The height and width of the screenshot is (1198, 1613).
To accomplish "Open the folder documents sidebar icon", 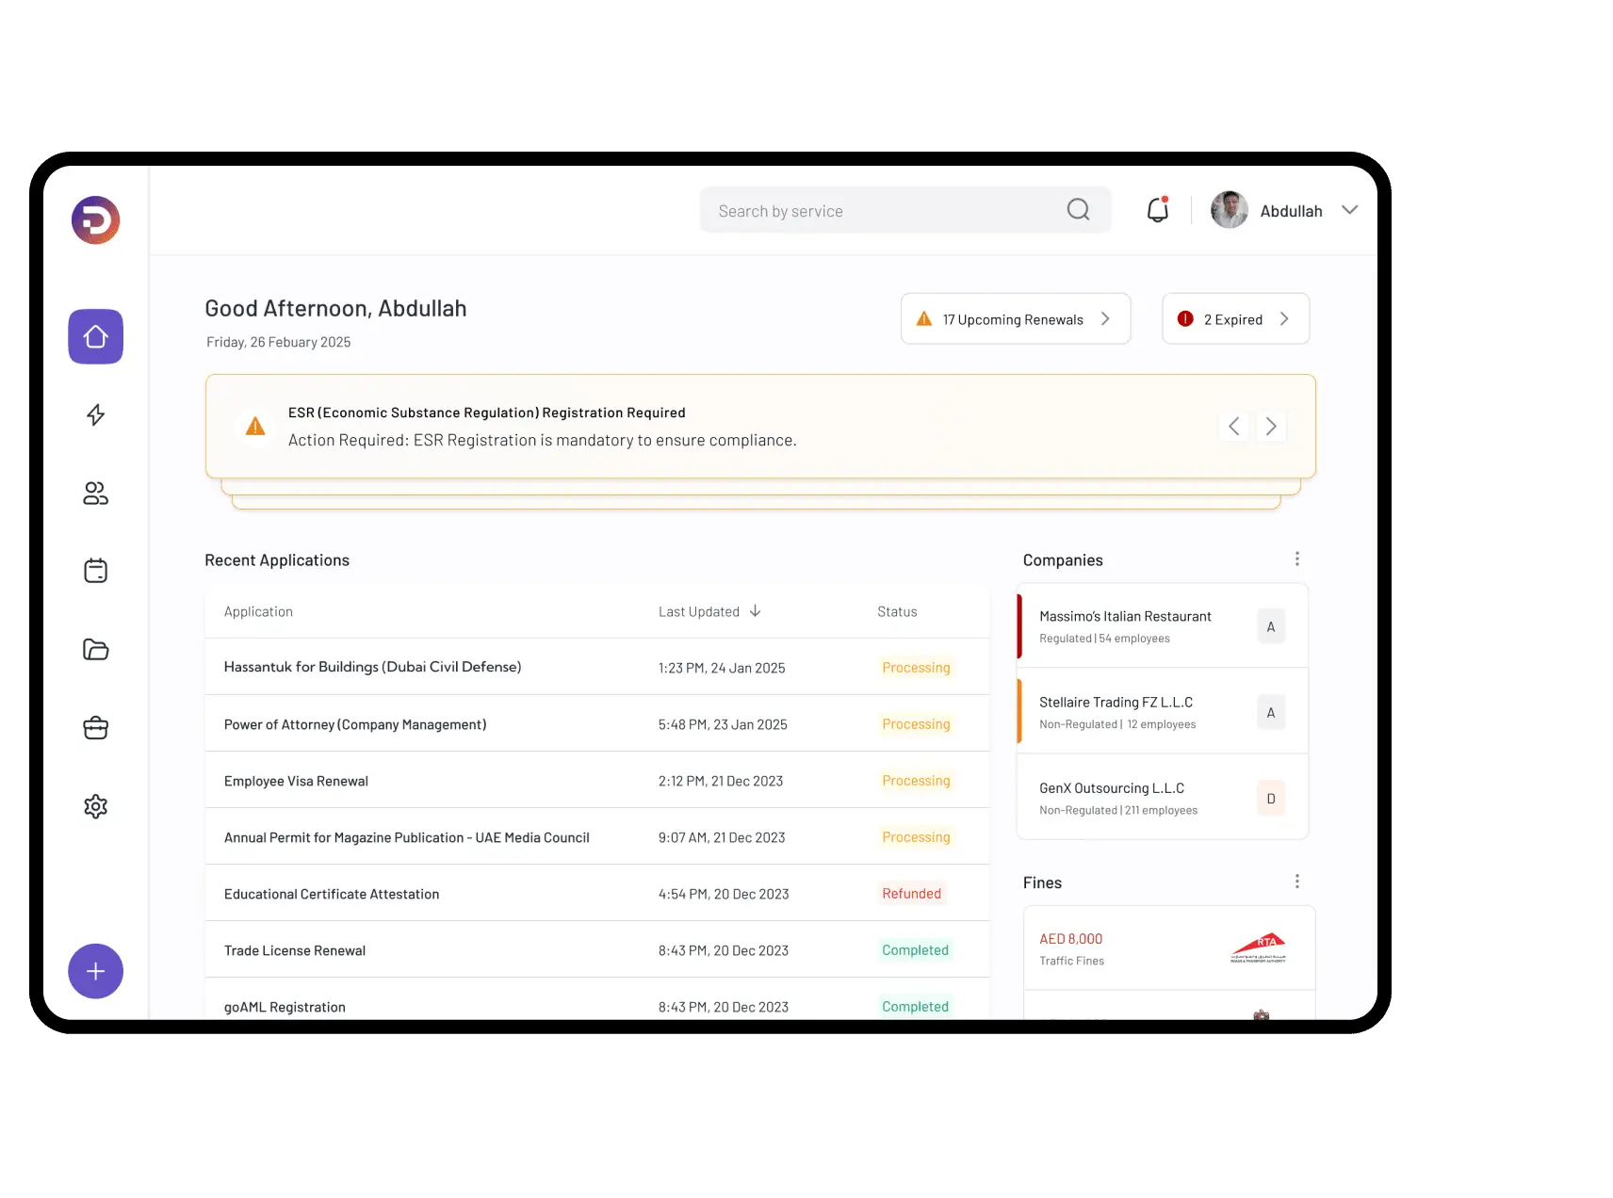I will (95, 650).
